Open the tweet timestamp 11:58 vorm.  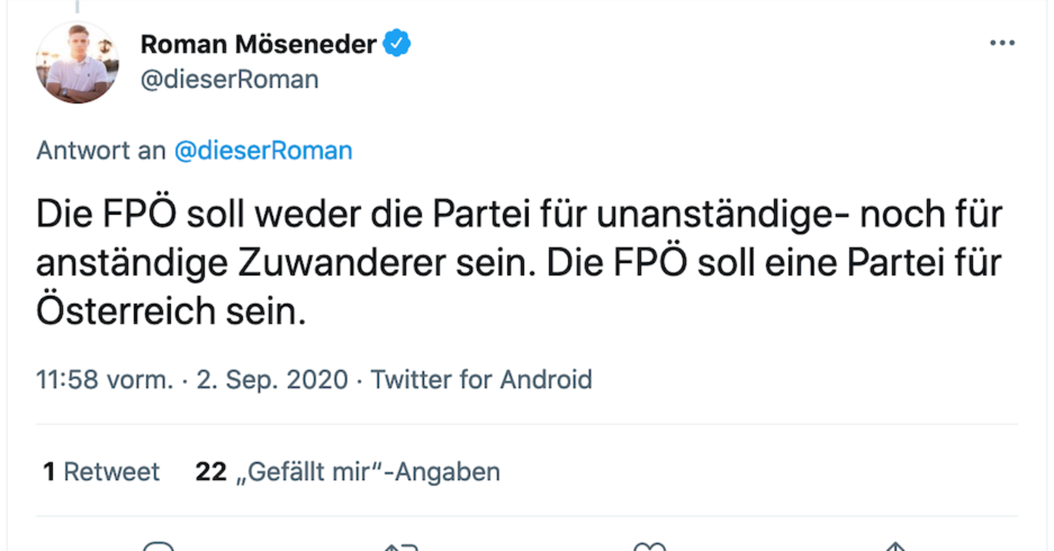(x=103, y=379)
